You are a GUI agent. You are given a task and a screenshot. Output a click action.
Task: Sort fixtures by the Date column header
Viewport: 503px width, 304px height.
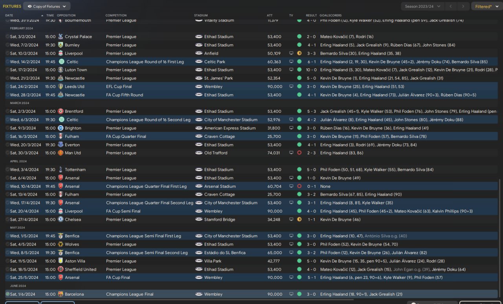pos(9,15)
